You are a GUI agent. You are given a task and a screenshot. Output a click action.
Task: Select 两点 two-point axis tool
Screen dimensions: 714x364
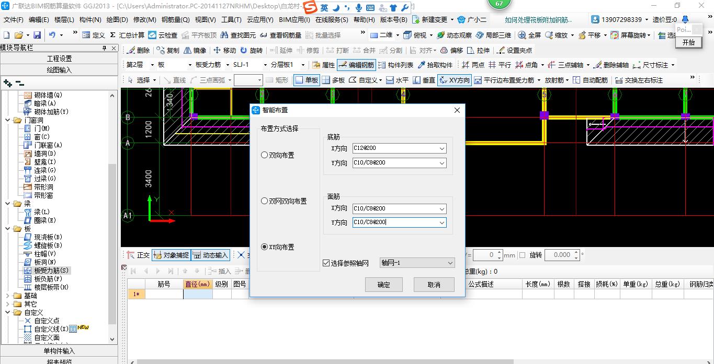[473, 65]
